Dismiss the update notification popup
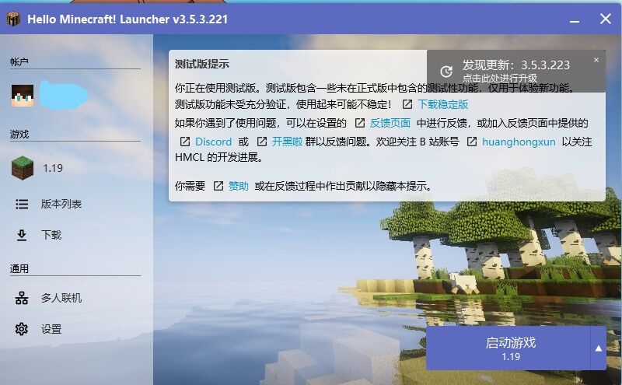The image size is (622, 385). tap(596, 60)
